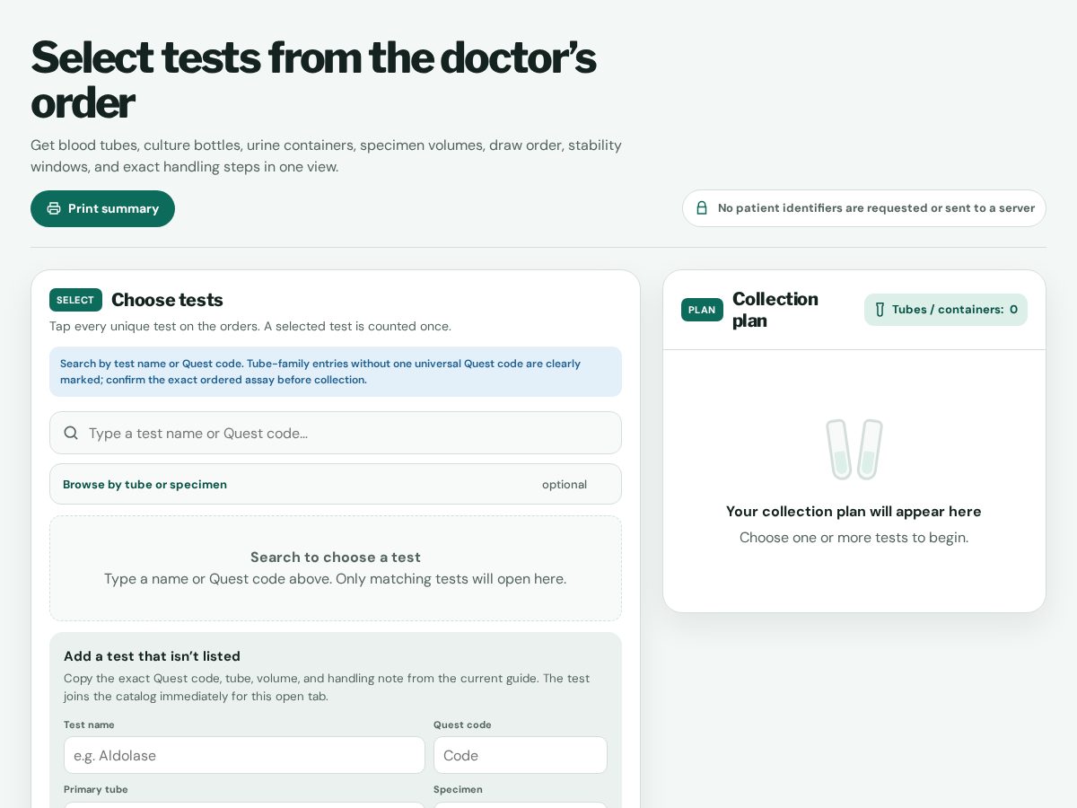1077x808 pixels.
Task: Click the Print summary button
Action: [x=102, y=208]
